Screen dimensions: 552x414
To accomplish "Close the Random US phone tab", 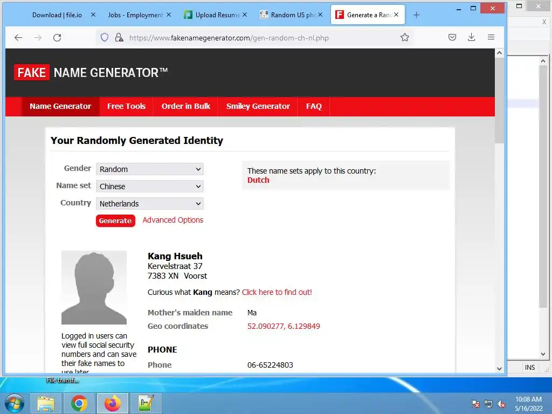I will coord(320,15).
